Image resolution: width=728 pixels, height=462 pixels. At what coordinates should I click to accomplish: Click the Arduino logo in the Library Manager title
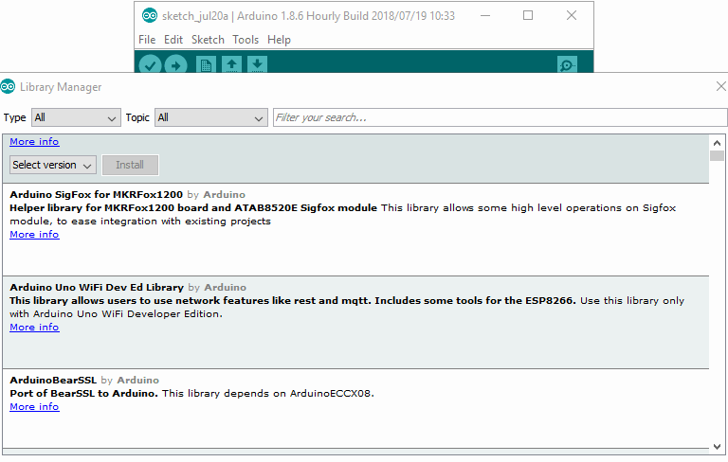(x=8, y=87)
